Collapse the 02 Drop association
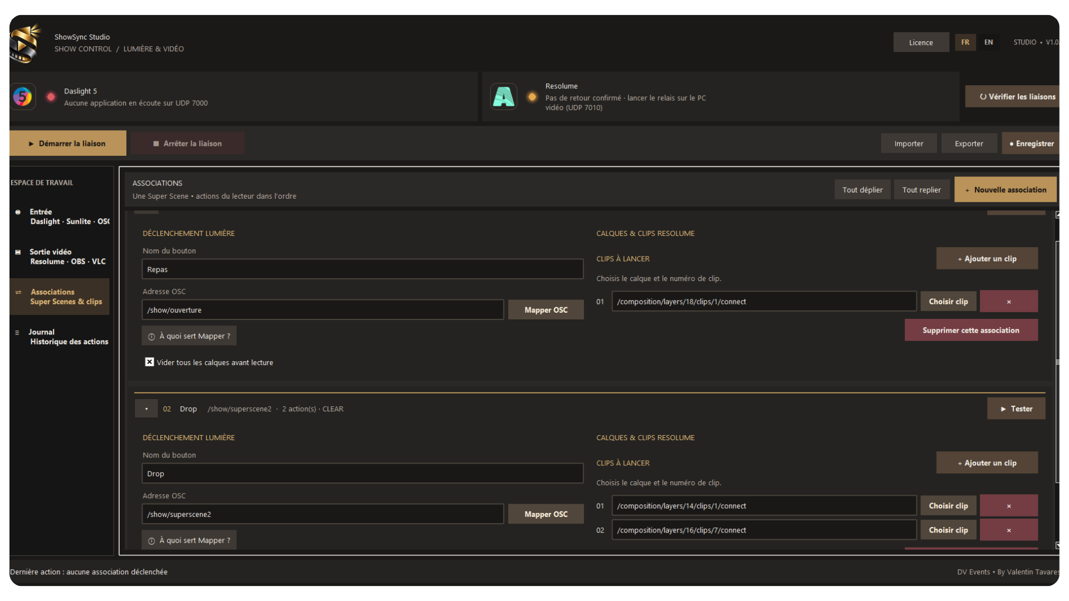The height and width of the screenshot is (601, 1069). point(146,409)
